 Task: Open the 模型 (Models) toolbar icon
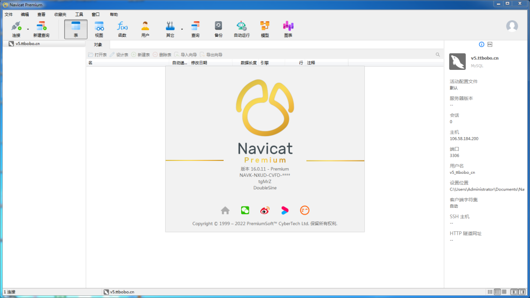tap(264, 28)
